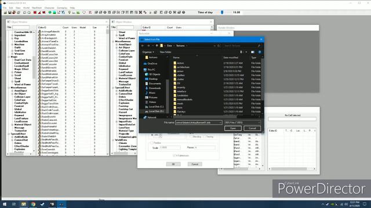Select OneDrive in dialog sidebar

tap(152, 64)
